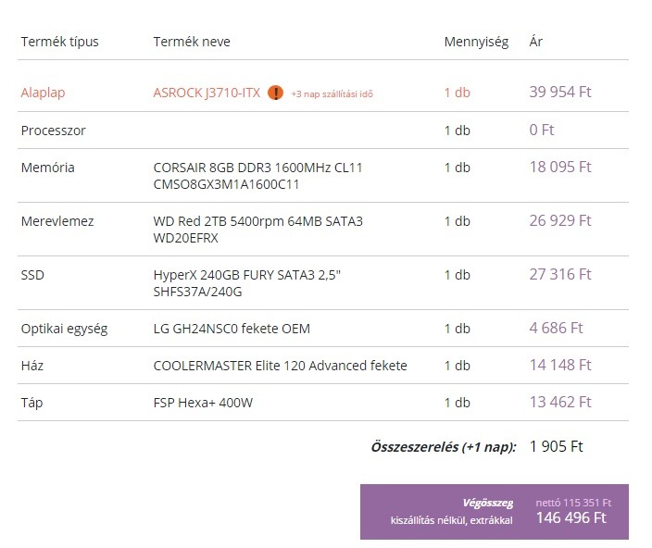Click the Termék típus column header

coord(60,42)
